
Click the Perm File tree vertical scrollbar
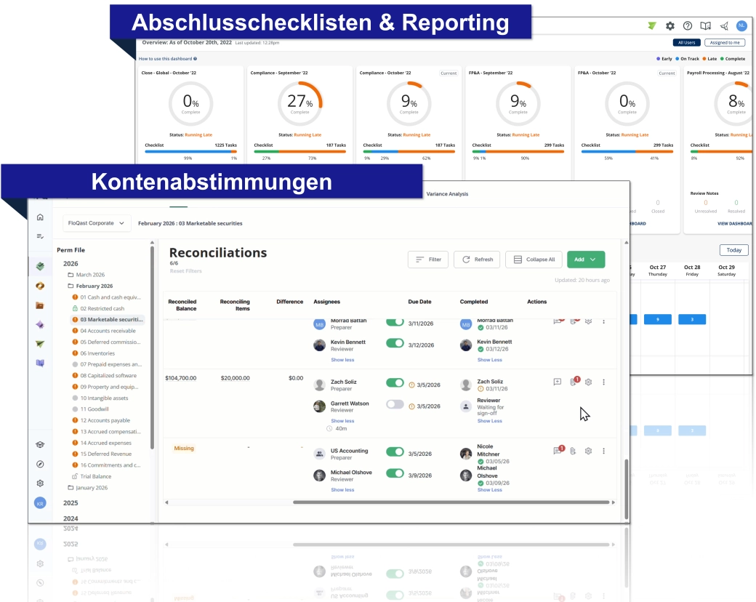(x=153, y=348)
